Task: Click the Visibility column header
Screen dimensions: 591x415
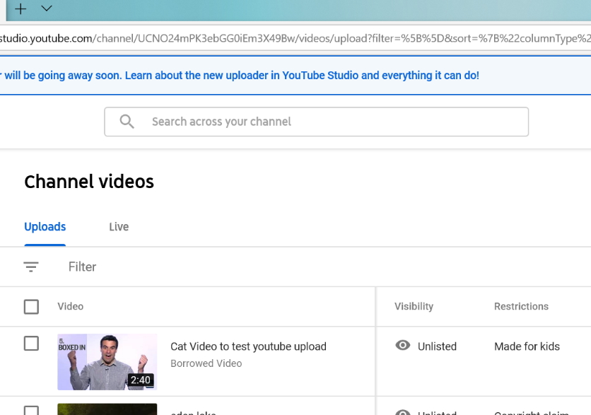Action: tap(414, 306)
